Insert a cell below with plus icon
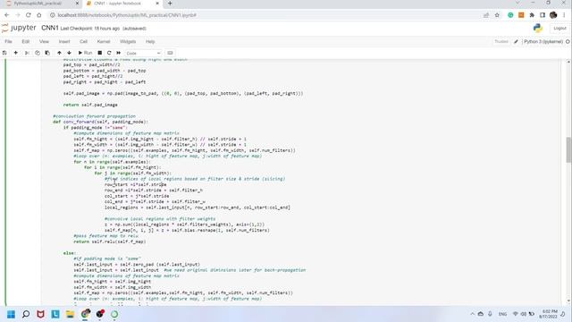Viewport: 572px width, 322px height. click(16, 53)
